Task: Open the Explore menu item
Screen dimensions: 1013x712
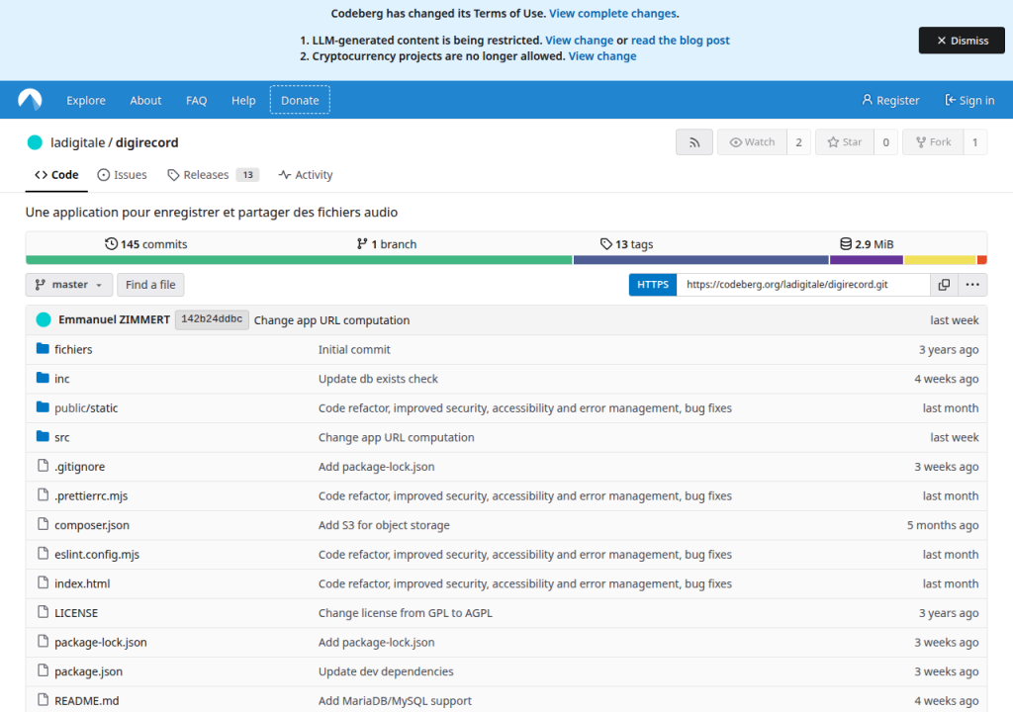Action: pyautogui.click(x=86, y=100)
